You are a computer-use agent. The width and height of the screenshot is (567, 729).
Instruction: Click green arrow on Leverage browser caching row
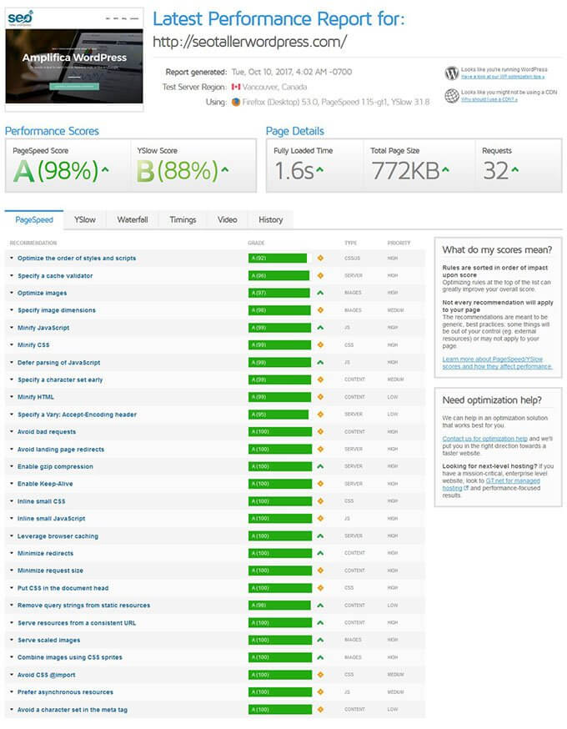pos(320,536)
